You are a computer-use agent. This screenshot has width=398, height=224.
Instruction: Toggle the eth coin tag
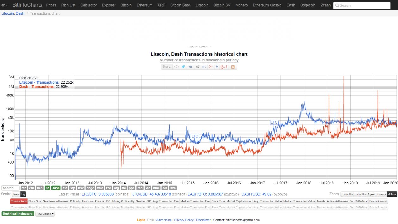pos(32,188)
